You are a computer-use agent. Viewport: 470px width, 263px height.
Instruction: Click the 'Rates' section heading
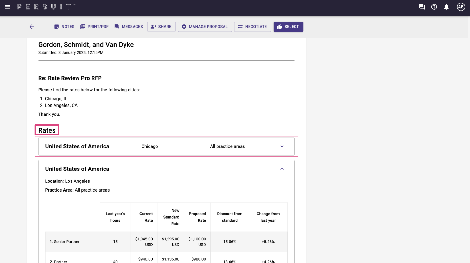[x=47, y=130]
